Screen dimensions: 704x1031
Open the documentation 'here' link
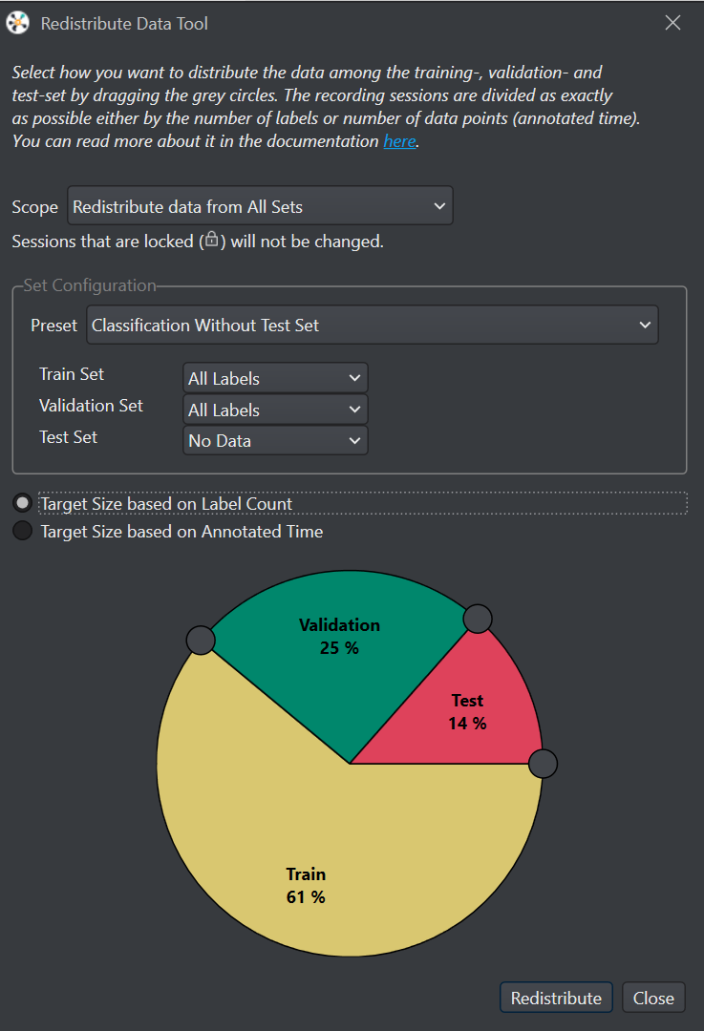[399, 141]
